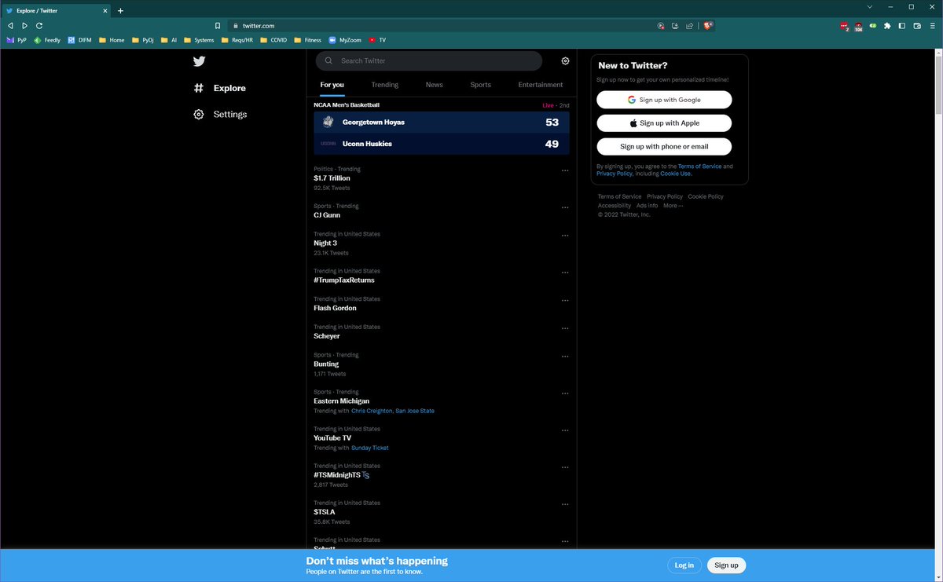Viewport: 943px width, 582px height.
Task: Open more options for $1.7 Trillion trend
Action: pyautogui.click(x=565, y=170)
